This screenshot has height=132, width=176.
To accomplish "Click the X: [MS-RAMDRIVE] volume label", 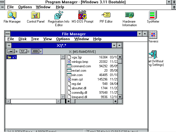I will 82,52.
